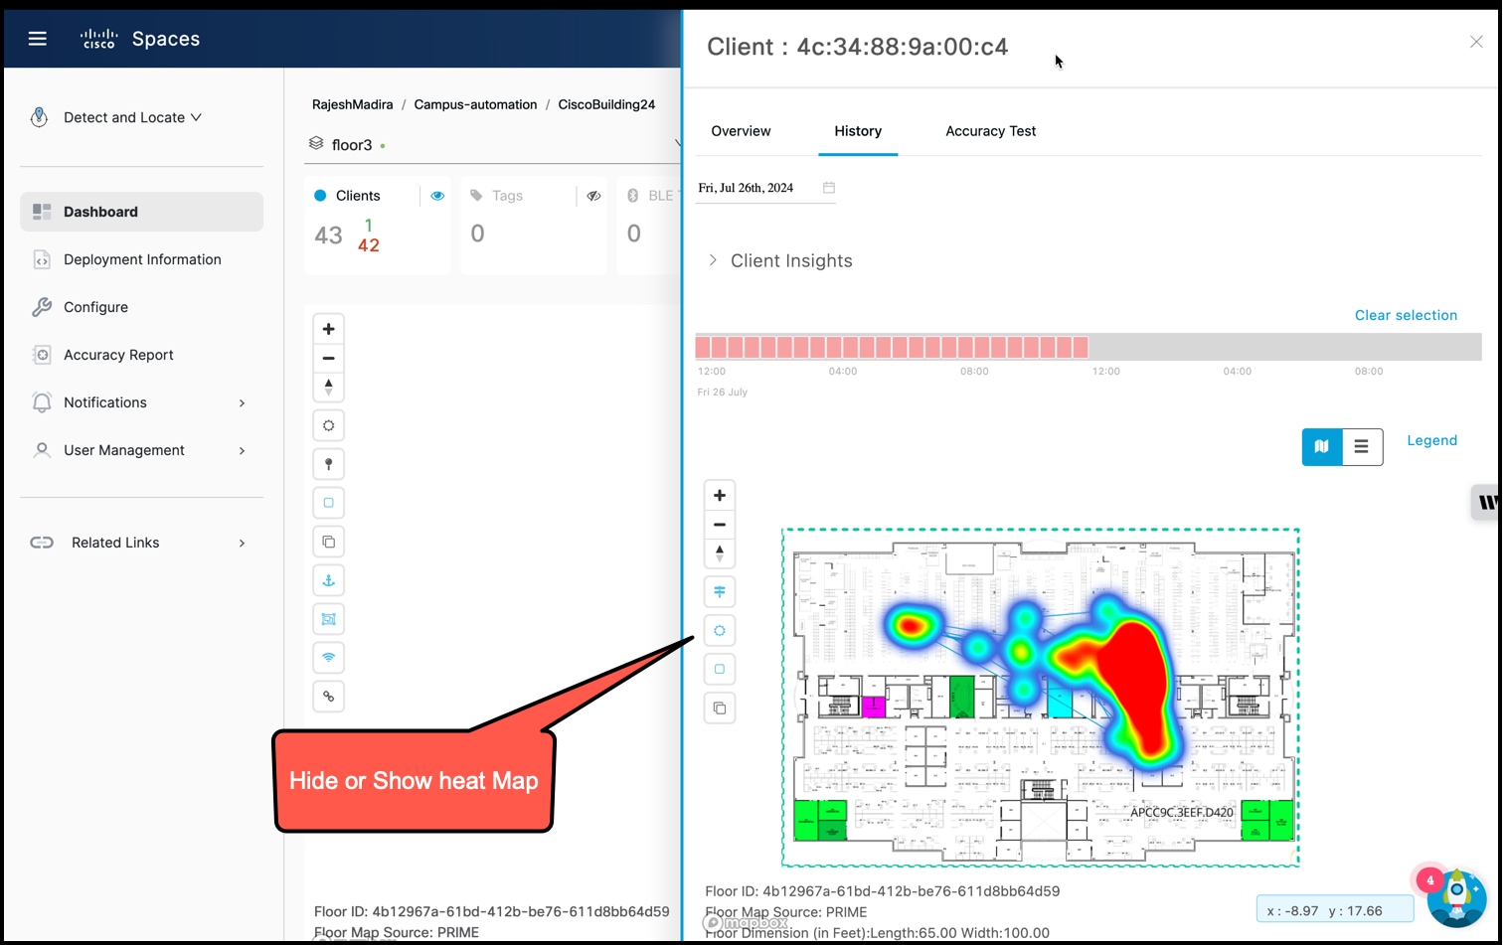Click the dashboard map circle target icon
Viewport: 1507px width, 945px height.
pyautogui.click(x=329, y=425)
